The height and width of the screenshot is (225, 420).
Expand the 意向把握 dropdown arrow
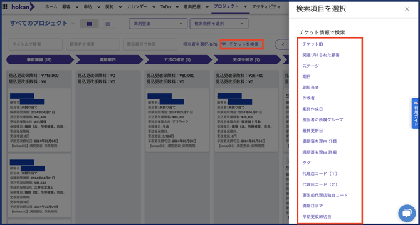(207, 7)
